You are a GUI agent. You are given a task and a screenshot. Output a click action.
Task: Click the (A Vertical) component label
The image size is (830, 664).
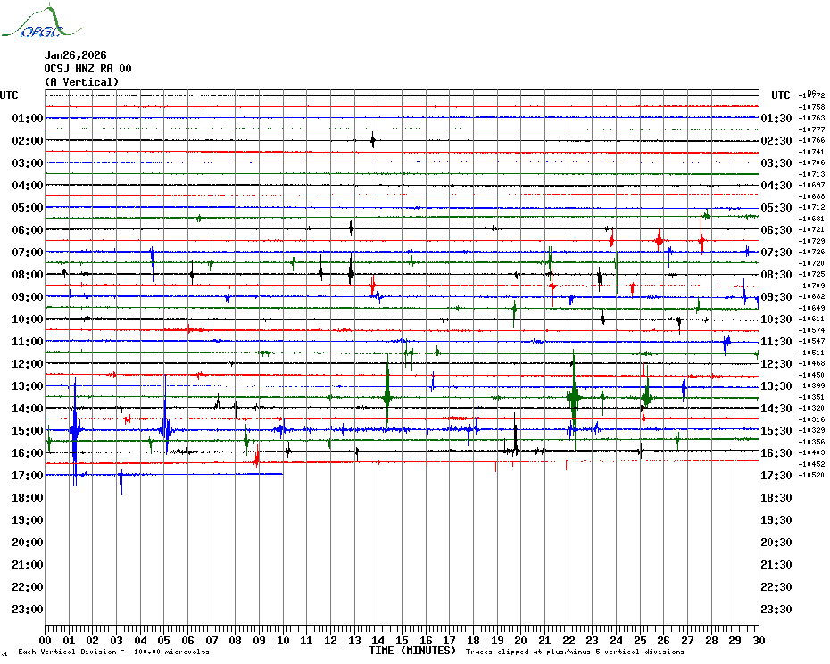(x=81, y=82)
